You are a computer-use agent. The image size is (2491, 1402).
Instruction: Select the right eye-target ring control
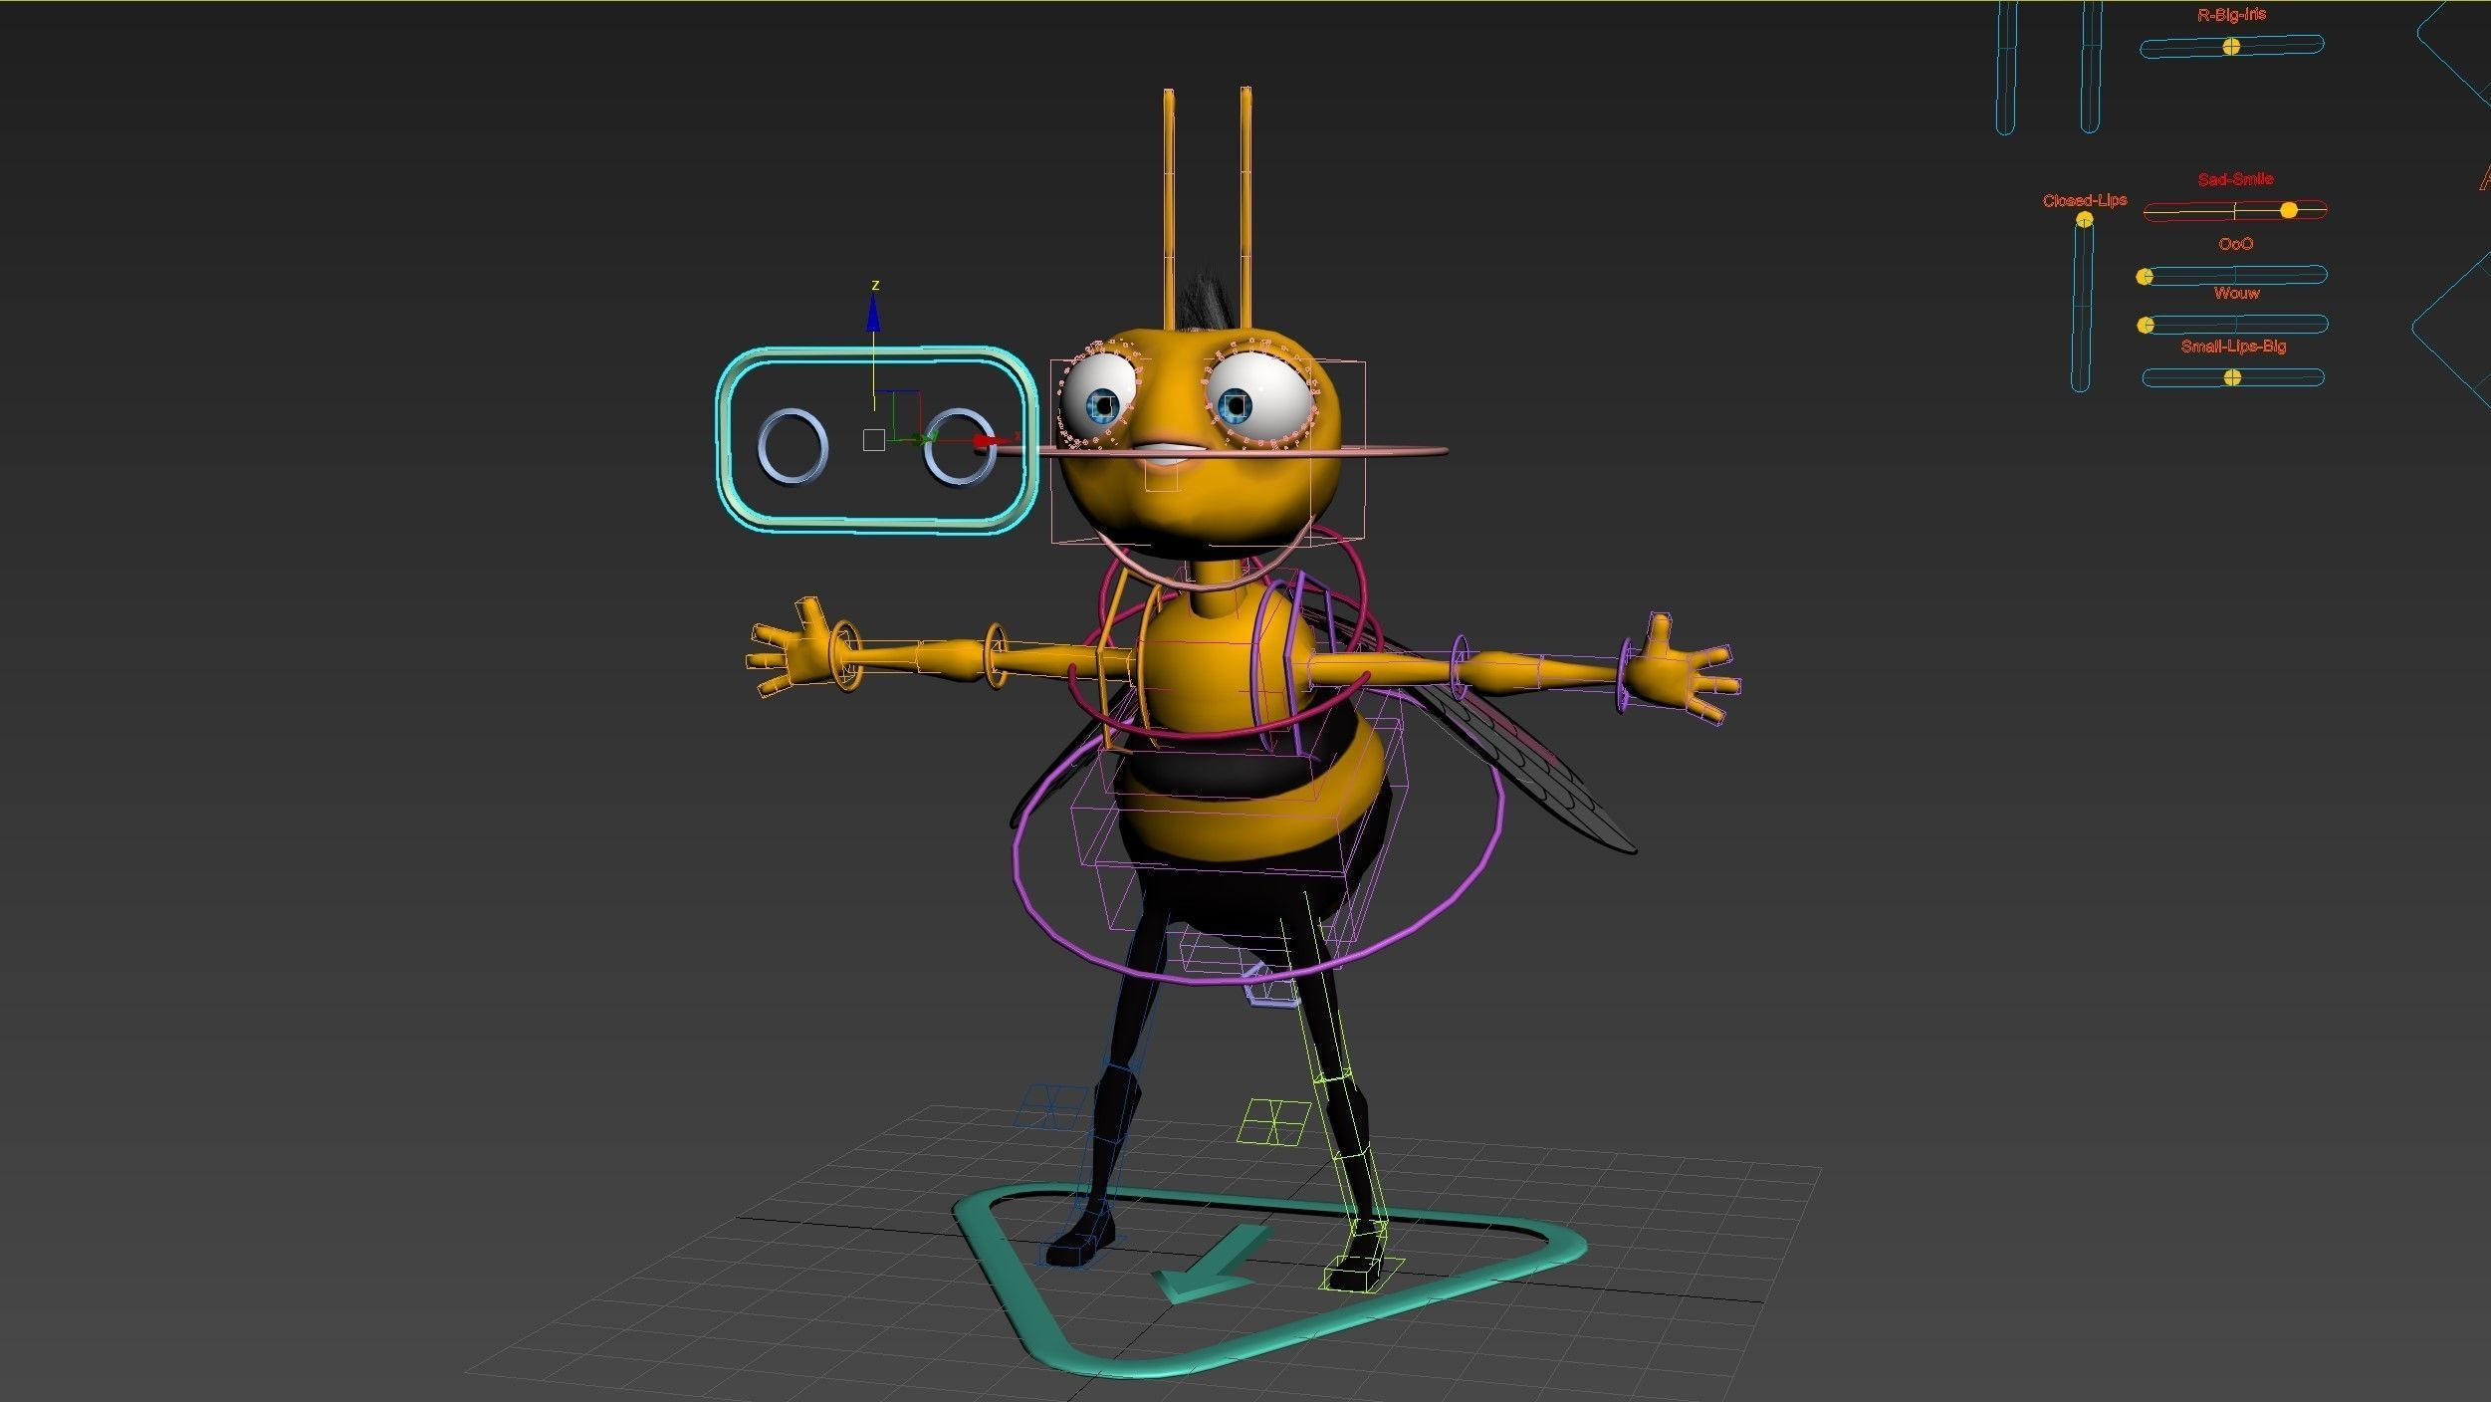tap(959, 447)
